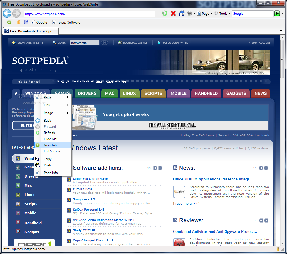Open the Towey Software bookmark

(66, 23)
